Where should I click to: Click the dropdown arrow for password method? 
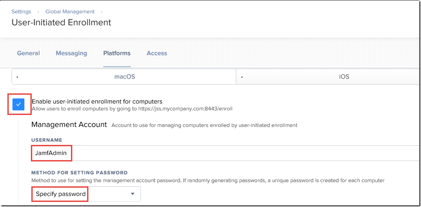[x=133, y=194]
